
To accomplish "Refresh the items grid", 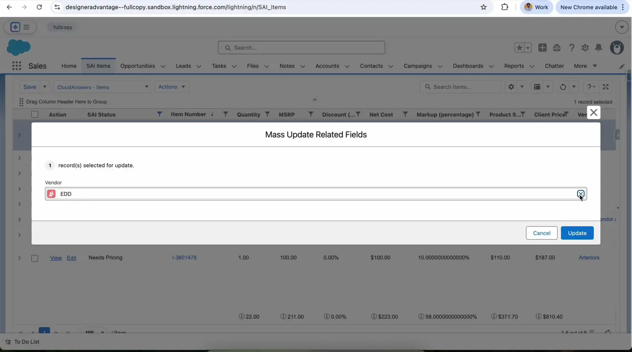I will [562, 87].
